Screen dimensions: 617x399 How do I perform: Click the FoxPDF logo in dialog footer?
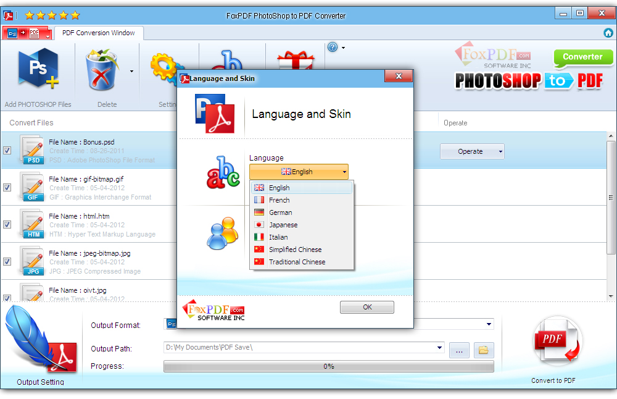click(x=213, y=311)
